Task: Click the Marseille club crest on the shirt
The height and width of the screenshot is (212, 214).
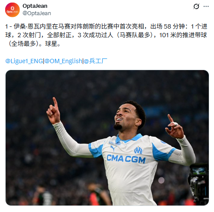Action: 138,150
